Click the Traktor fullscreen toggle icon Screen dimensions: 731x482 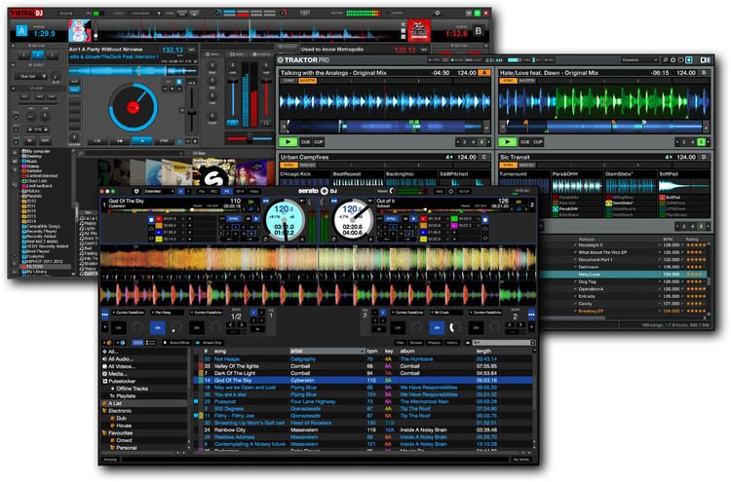tap(689, 60)
